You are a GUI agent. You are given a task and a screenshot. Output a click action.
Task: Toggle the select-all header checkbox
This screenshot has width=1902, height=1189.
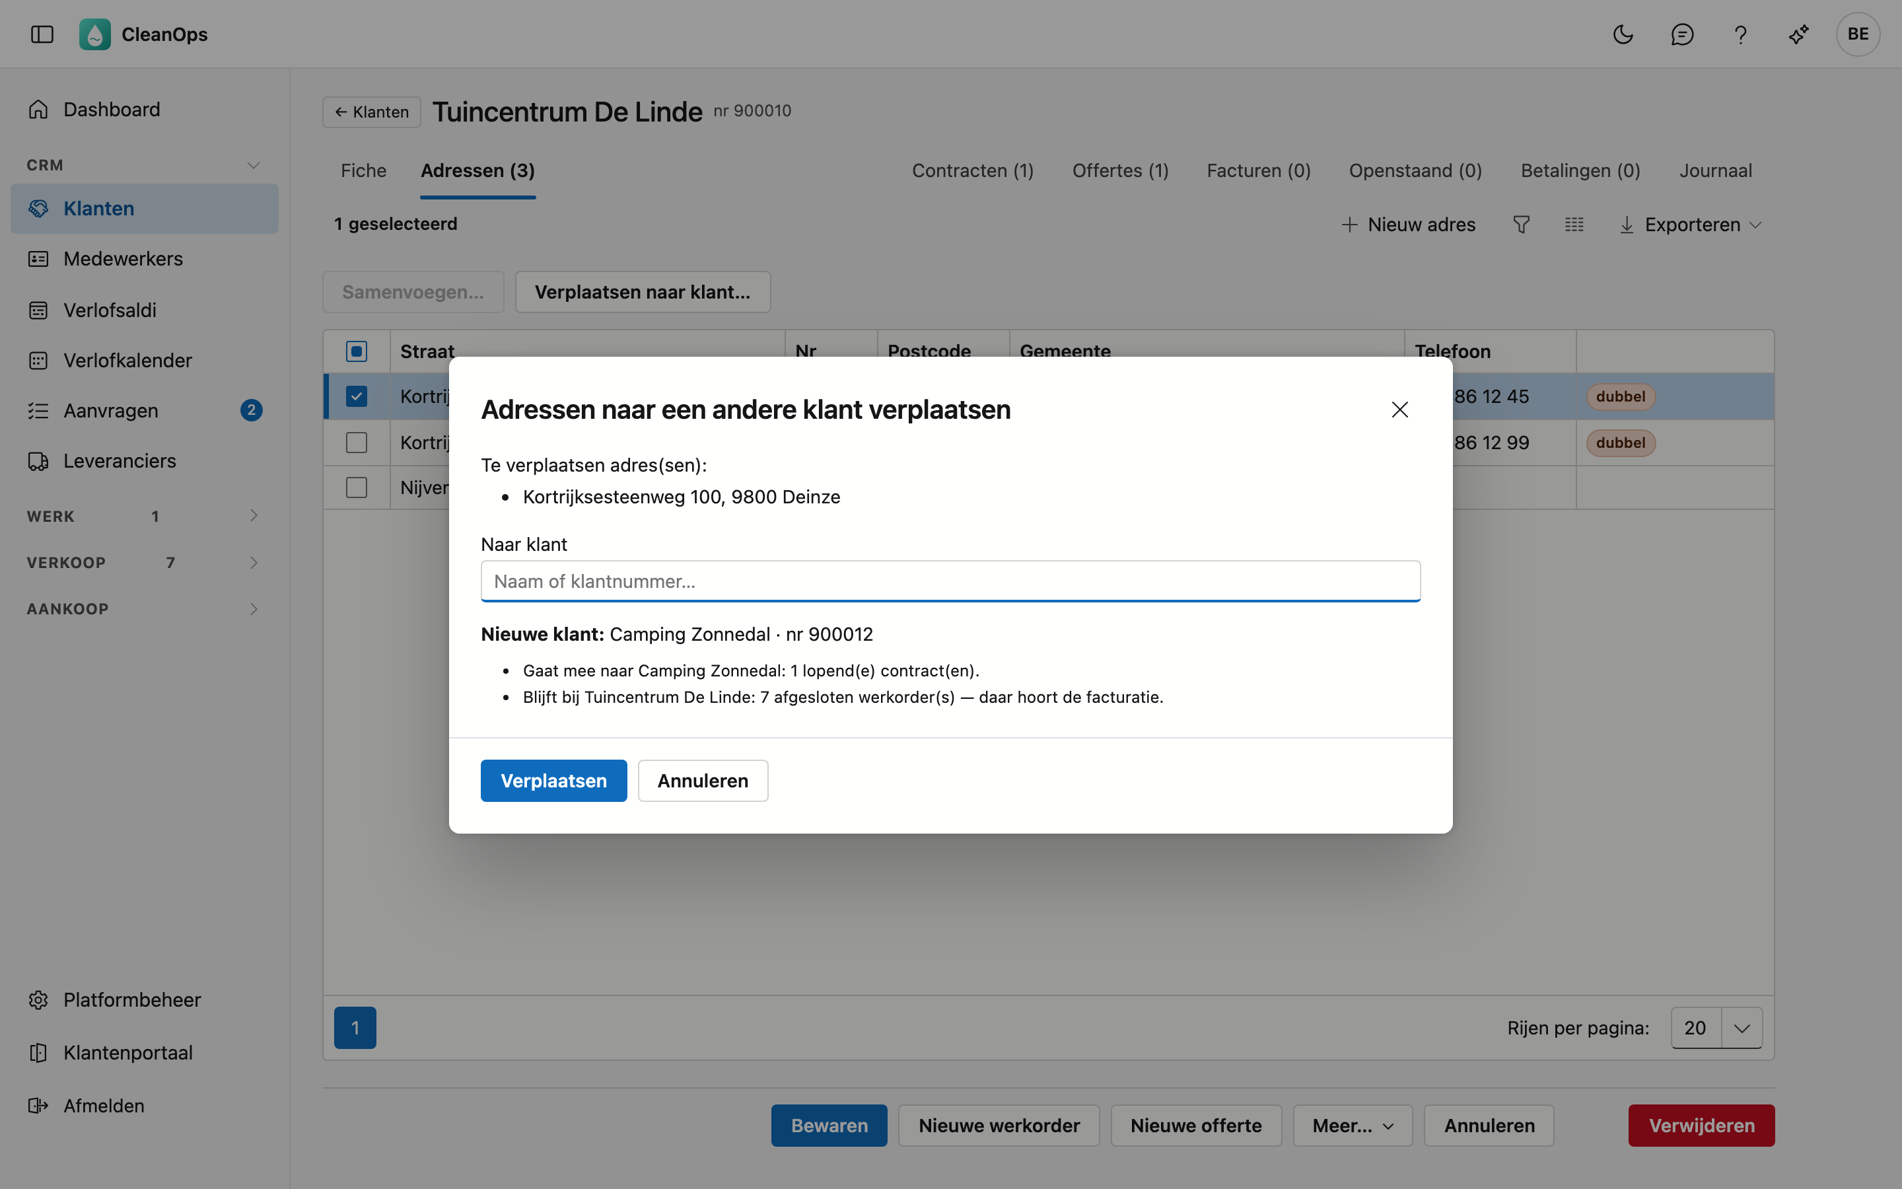click(356, 351)
